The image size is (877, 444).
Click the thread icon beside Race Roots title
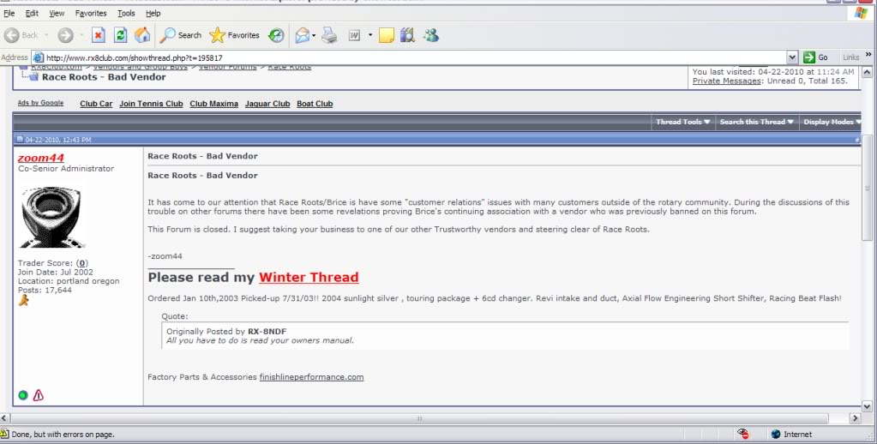(33, 76)
